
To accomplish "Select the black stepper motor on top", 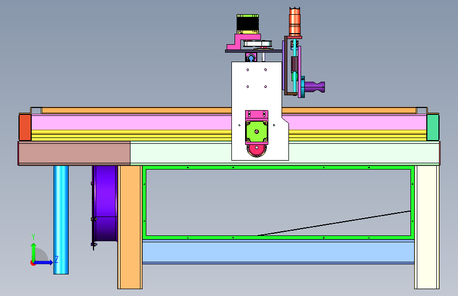I will point(248,24).
